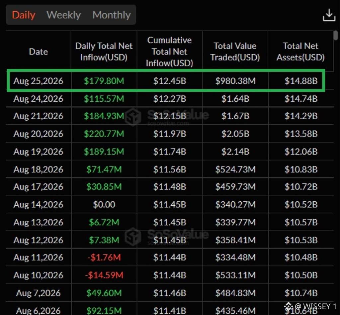340x315 pixels.
Task: Select the Aug 25,2026 date cell
Action: pos(39,81)
